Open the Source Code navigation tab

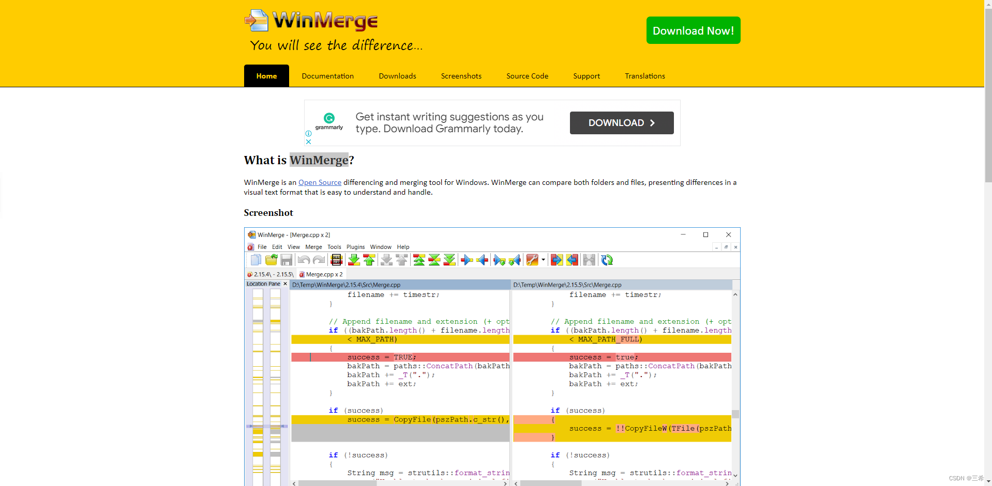click(527, 76)
